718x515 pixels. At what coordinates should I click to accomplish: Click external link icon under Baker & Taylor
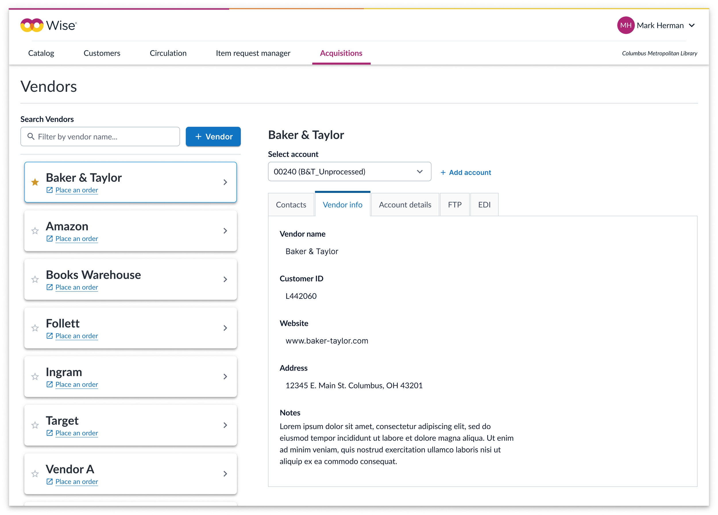(49, 190)
